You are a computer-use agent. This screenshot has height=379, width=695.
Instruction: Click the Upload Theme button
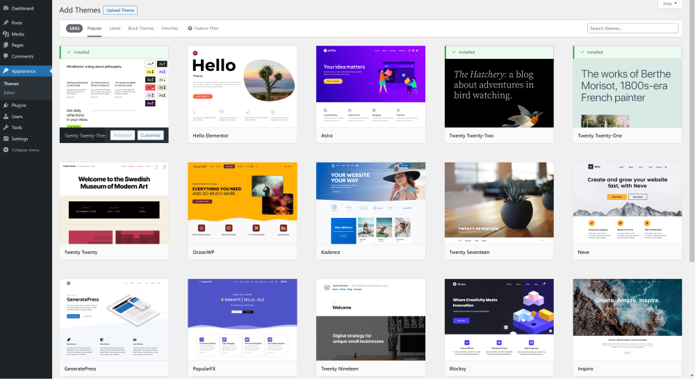(120, 10)
